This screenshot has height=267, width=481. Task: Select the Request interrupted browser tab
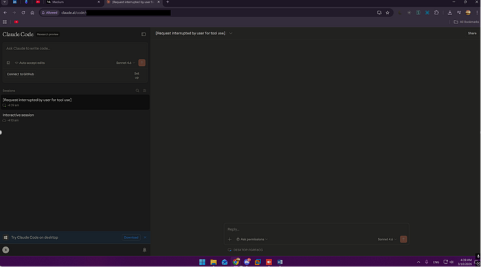[133, 2]
